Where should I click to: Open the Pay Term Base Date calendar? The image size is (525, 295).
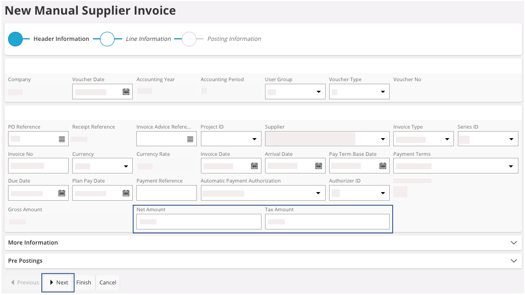383,166
